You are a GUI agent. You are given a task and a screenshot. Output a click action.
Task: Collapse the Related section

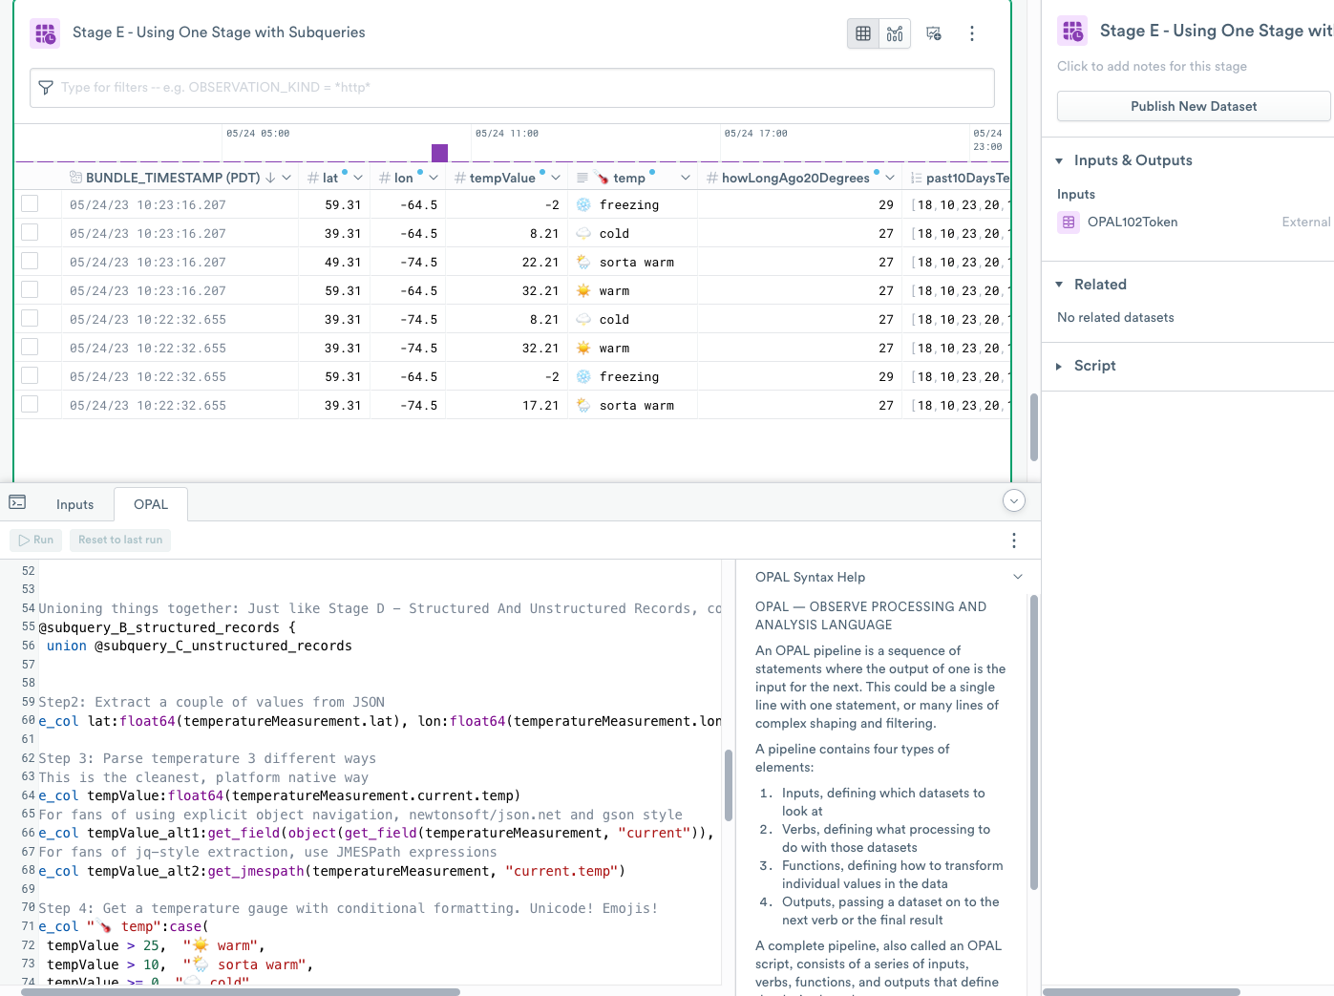pos(1059,285)
